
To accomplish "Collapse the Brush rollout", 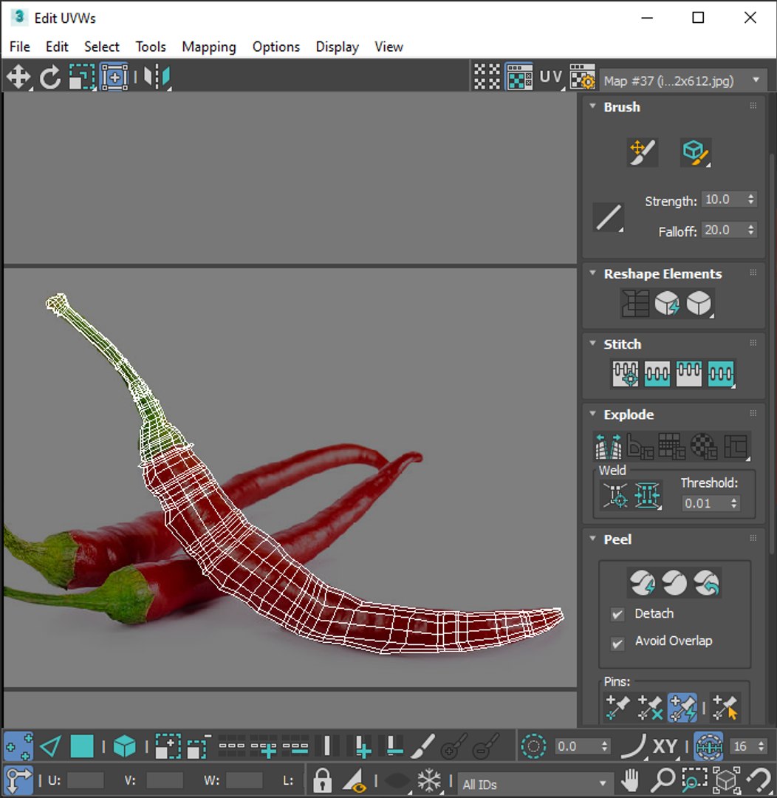I will coord(592,106).
